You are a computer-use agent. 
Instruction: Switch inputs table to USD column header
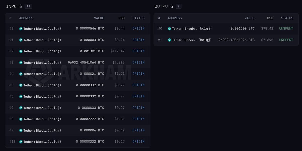(x=122, y=18)
